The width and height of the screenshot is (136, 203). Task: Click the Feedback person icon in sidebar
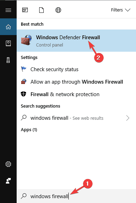(8, 181)
